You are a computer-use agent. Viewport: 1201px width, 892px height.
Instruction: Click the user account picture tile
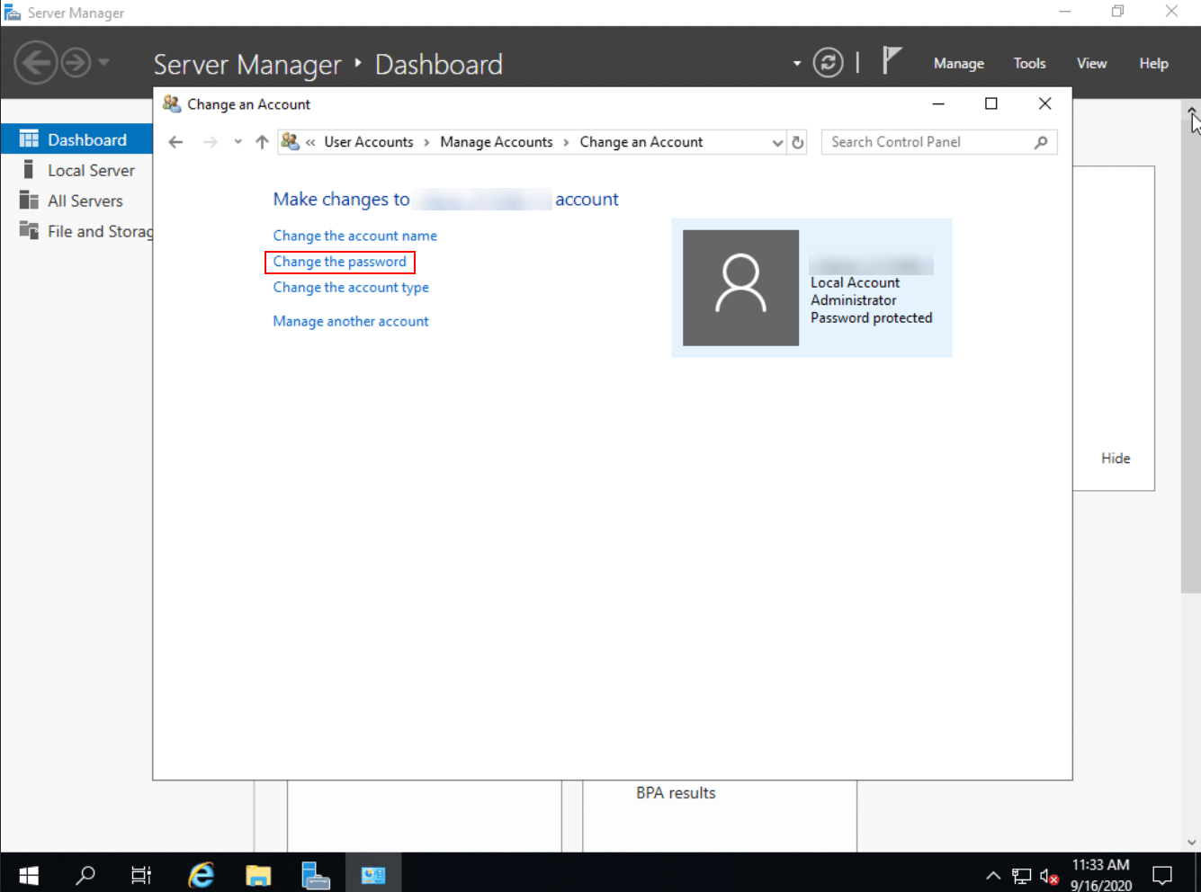740,288
